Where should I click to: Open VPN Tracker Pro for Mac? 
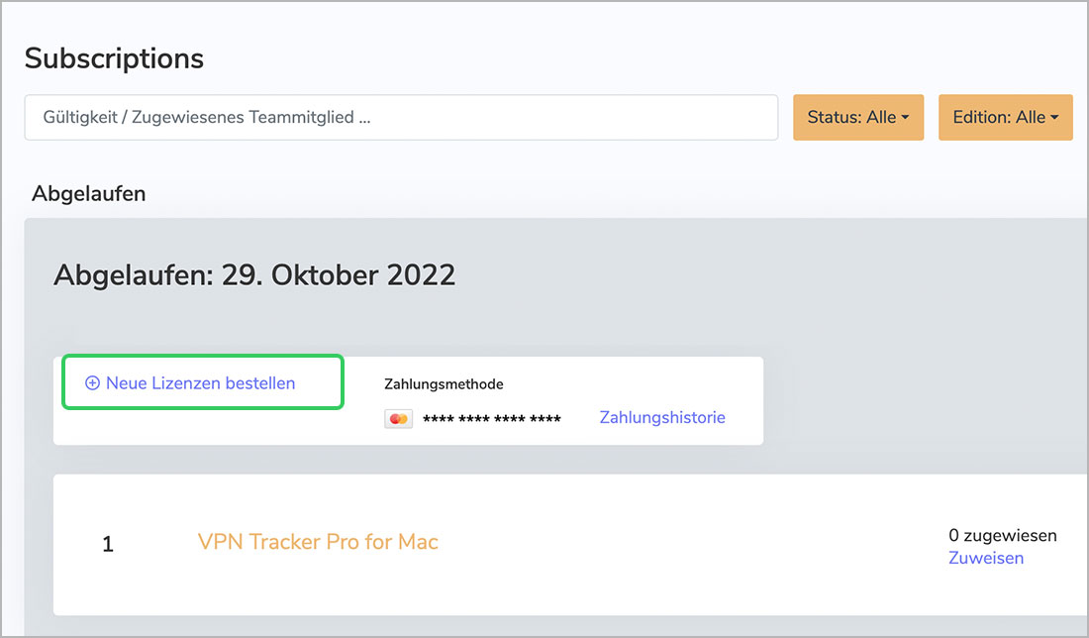[318, 542]
